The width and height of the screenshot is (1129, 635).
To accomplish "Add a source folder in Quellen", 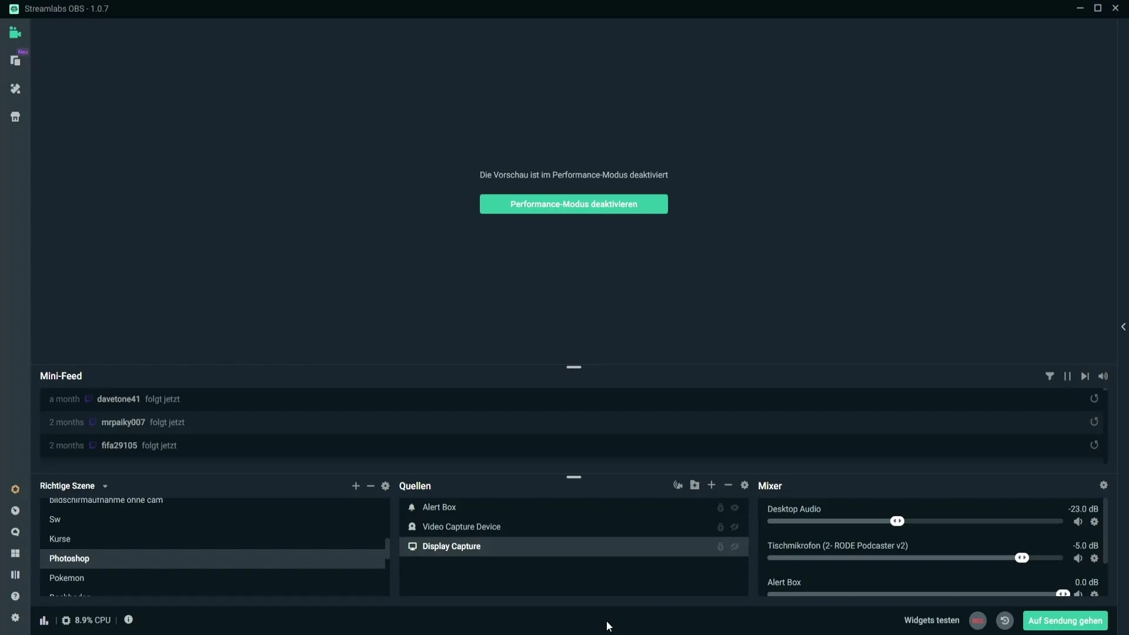I will (x=694, y=485).
